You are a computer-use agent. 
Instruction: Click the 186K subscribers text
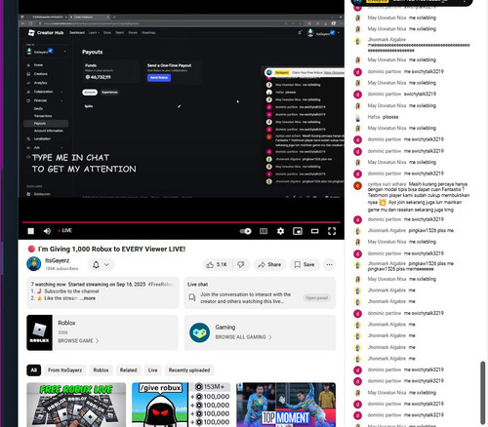tap(61, 268)
